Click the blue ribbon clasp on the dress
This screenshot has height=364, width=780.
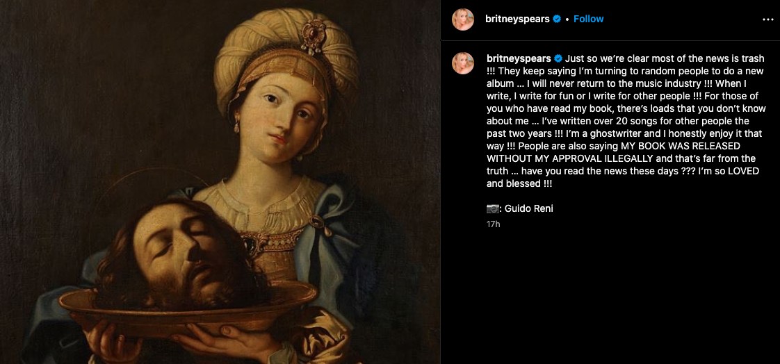[x=318, y=222]
